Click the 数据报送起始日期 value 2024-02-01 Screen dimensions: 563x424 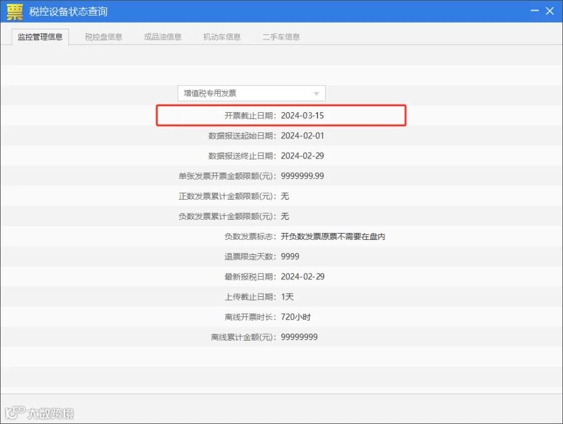click(x=302, y=135)
